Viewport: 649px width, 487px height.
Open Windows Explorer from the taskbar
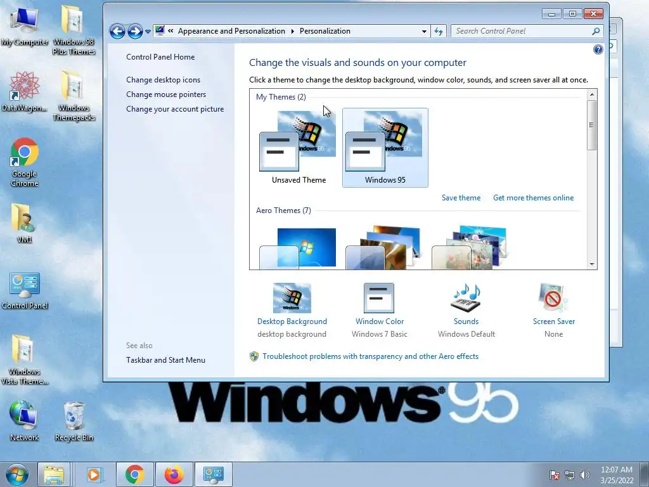[55, 474]
